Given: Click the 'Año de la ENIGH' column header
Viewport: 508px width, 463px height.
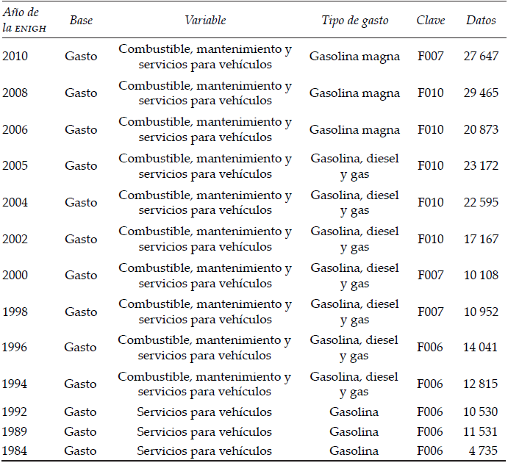Looking at the screenshot, I should (x=21, y=21).
